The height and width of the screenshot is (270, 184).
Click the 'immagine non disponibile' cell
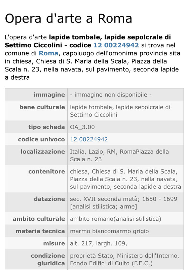click(111, 94)
